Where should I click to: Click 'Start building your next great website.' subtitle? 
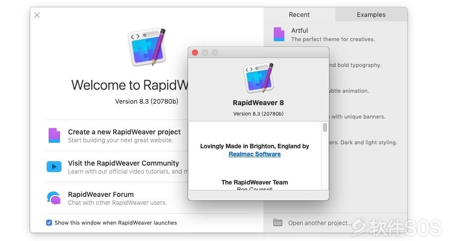click(x=121, y=140)
